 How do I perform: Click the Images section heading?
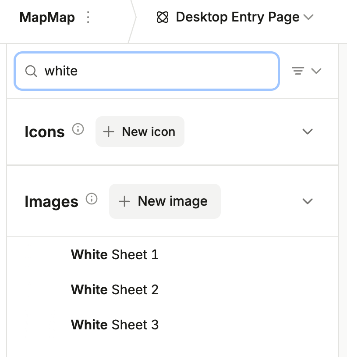click(51, 202)
